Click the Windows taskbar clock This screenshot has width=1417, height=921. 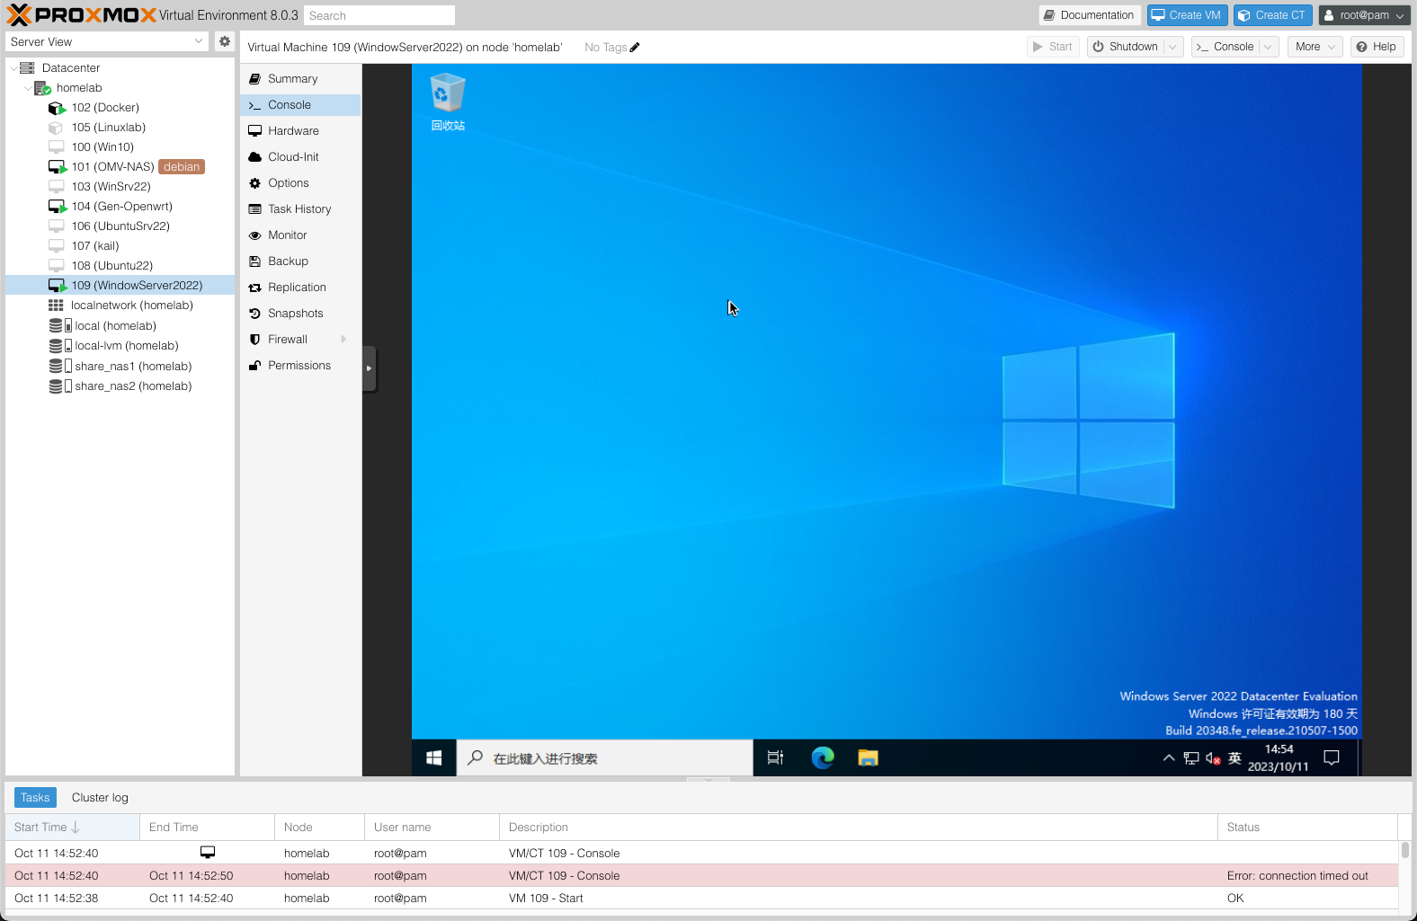click(1279, 758)
